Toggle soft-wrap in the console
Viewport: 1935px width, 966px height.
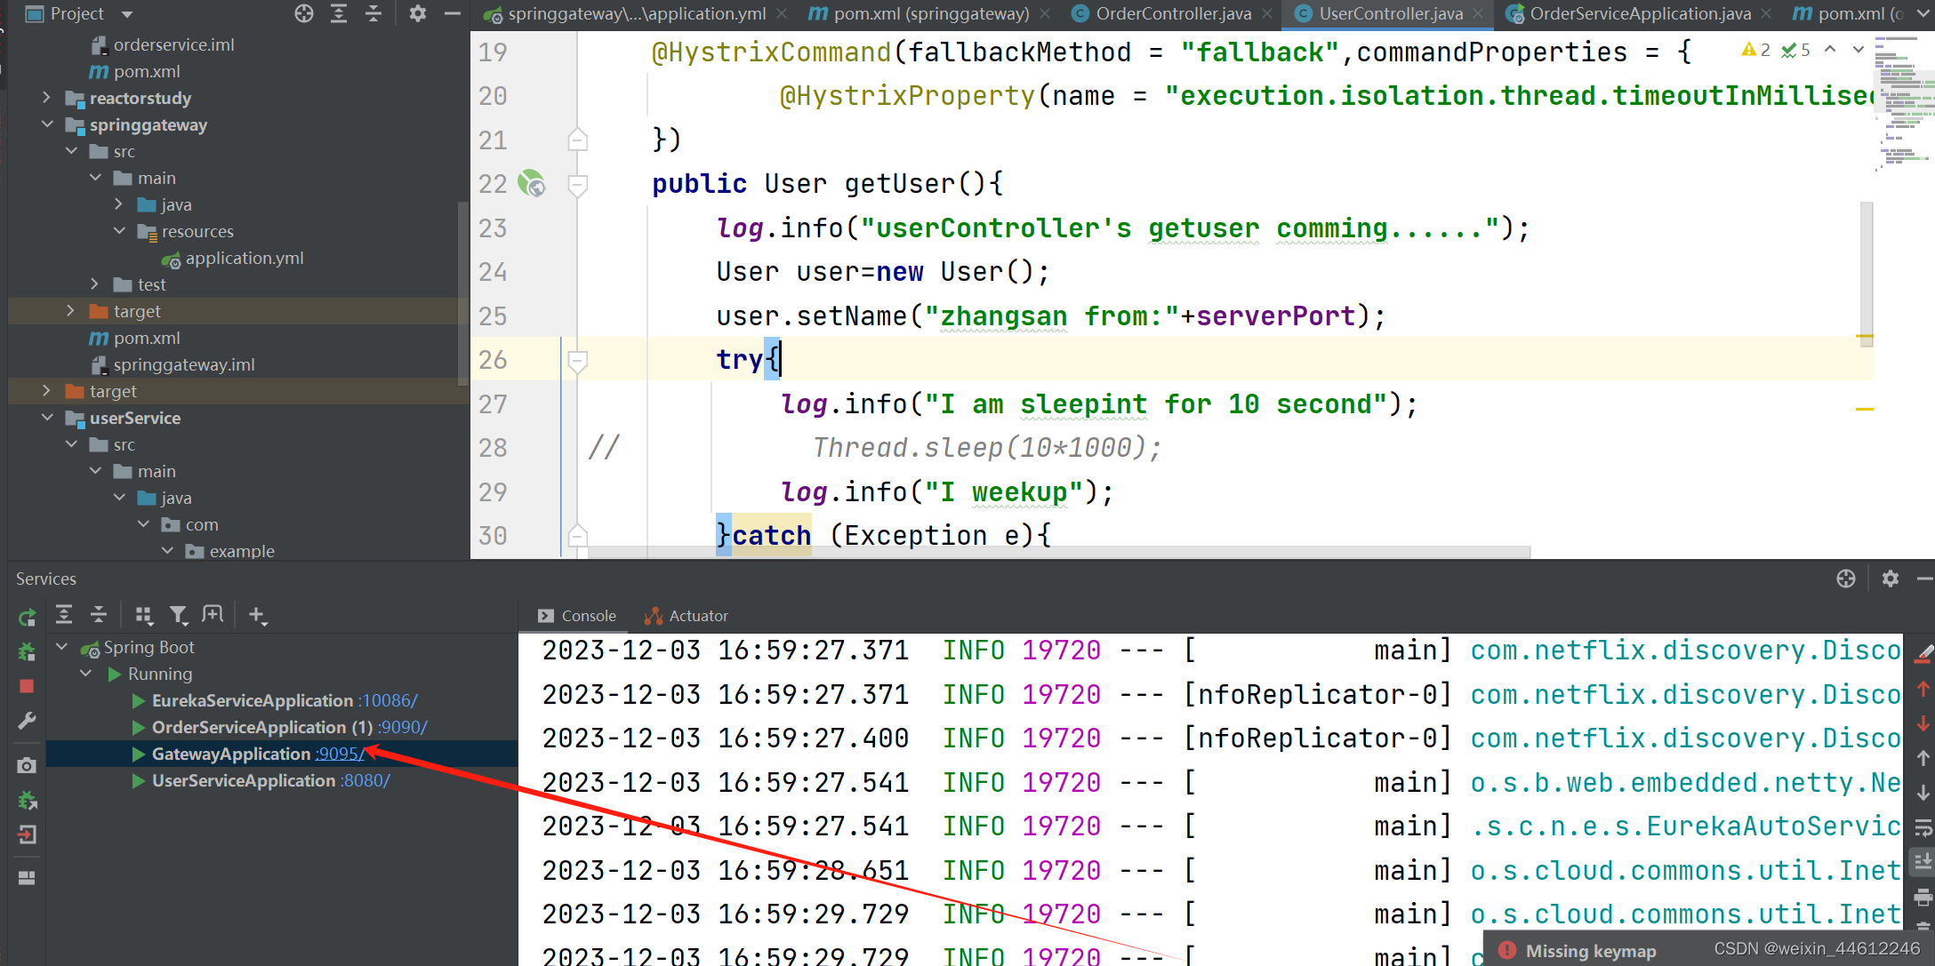pos(1923,827)
